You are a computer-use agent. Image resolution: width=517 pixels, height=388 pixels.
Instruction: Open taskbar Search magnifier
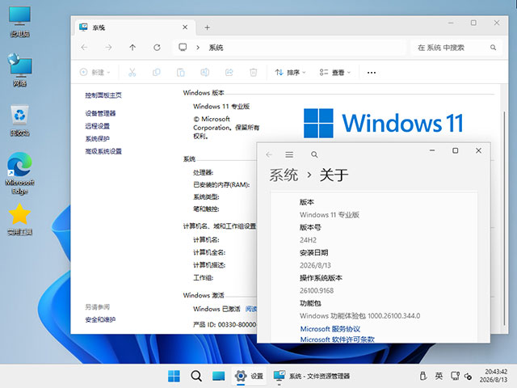pyautogui.click(x=196, y=376)
